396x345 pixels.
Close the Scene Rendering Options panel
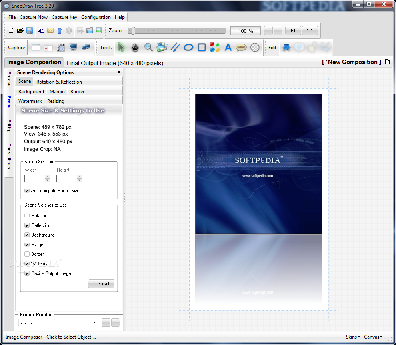click(119, 72)
